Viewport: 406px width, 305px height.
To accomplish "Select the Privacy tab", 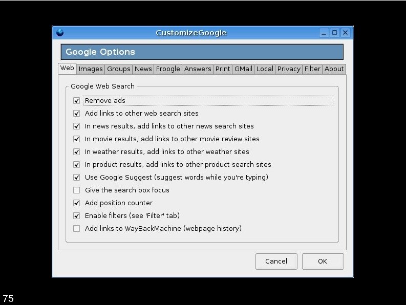I will coord(289,69).
